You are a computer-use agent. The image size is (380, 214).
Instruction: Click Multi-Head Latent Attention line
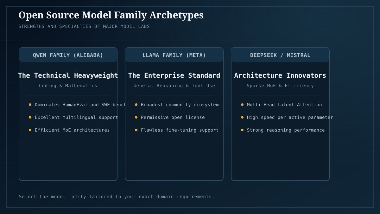point(284,105)
